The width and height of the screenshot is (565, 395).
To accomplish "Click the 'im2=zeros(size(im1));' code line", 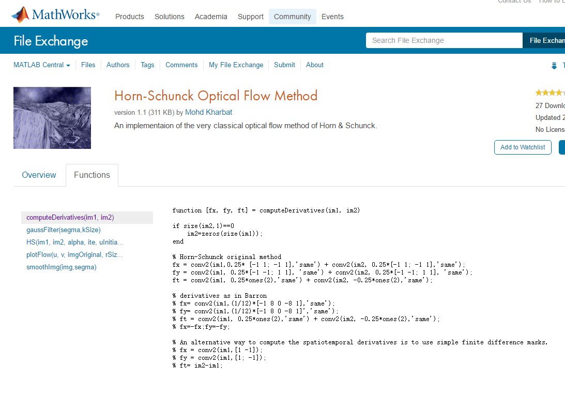I will coord(225,234).
